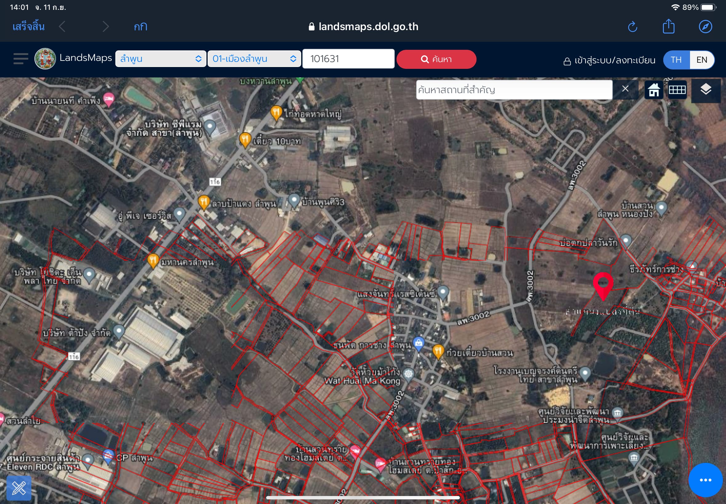Tap the บริษัท ต้าปัง จำกัด place marker
Viewport: 726px width, 504px height.
click(119, 332)
